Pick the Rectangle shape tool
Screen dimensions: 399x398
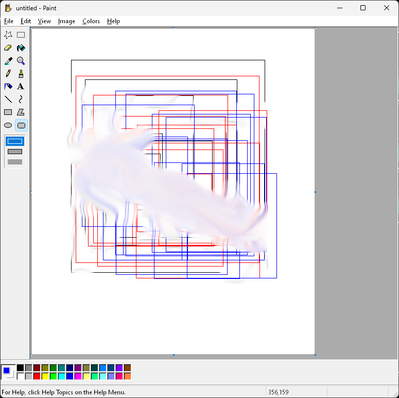(8, 112)
